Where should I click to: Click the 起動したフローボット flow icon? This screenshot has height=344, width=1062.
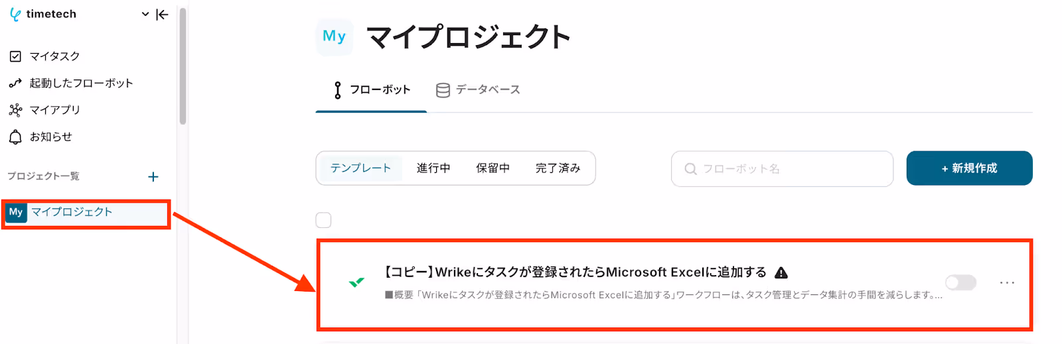coord(15,84)
